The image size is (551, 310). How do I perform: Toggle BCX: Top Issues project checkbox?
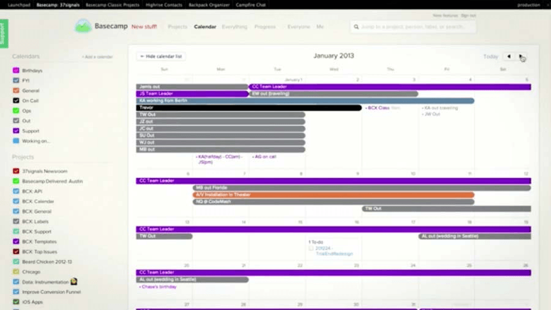click(x=16, y=251)
